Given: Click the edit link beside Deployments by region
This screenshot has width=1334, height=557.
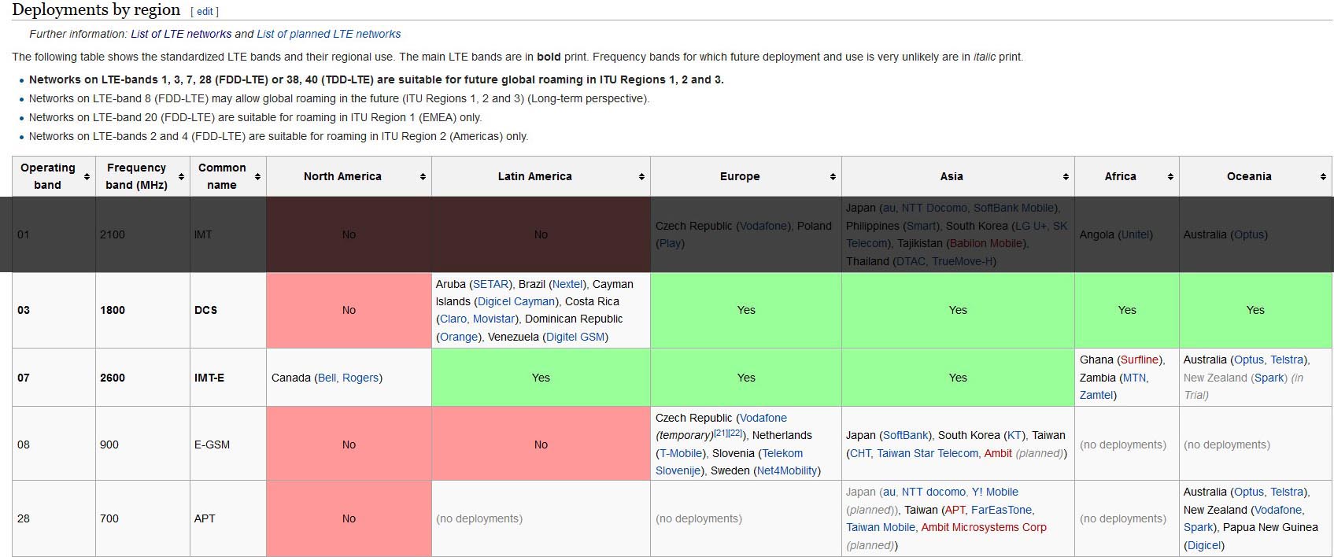Looking at the screenshot, I should click(205, 12).
